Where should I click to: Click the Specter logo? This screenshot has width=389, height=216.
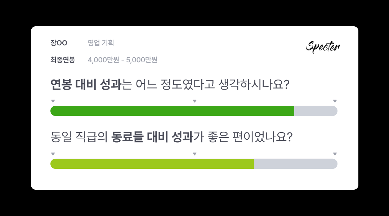pyautogui.click(x=322, y=46)
